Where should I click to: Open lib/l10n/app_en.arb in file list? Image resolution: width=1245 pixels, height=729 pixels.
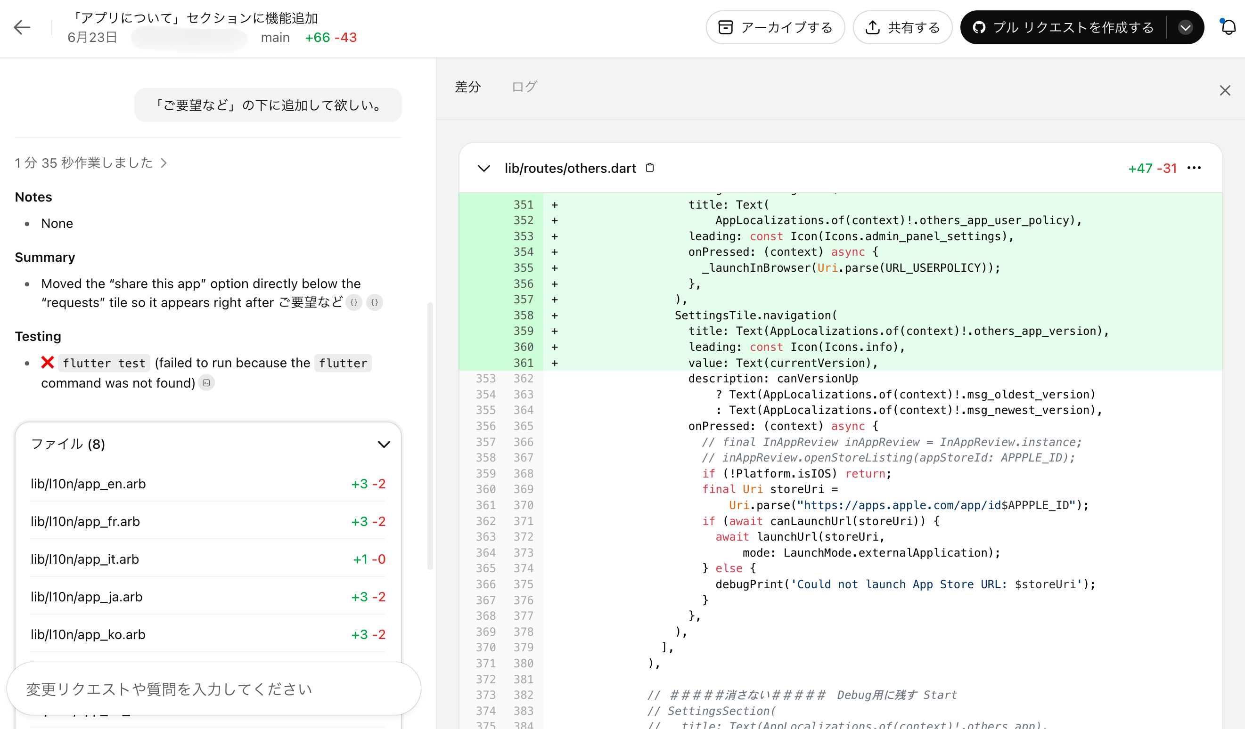208,484
